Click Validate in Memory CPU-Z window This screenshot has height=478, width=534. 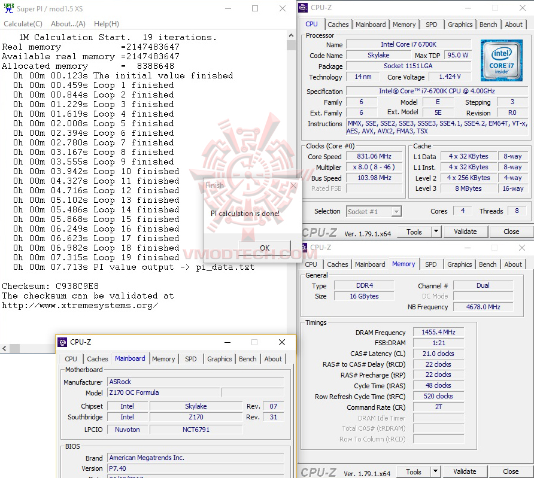click(465, 471)
